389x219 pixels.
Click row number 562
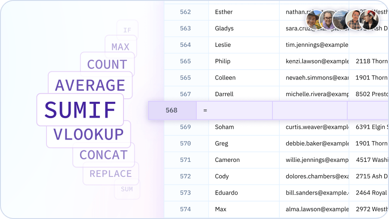tap(185, 12)
